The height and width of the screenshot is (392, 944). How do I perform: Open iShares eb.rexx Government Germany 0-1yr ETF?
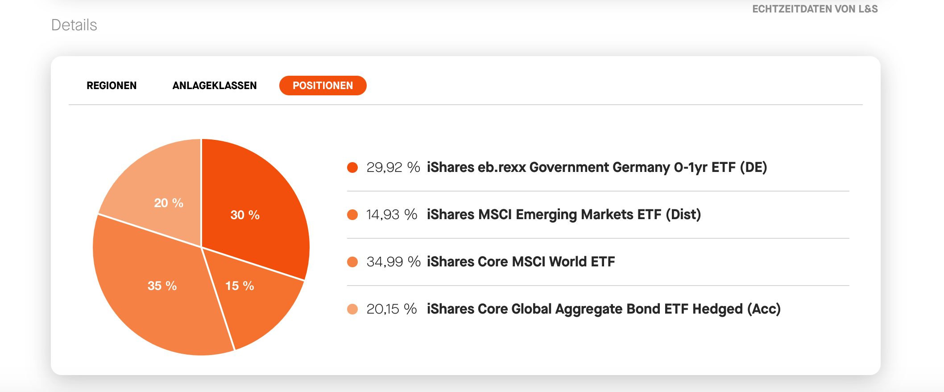(x=597, y=167)
